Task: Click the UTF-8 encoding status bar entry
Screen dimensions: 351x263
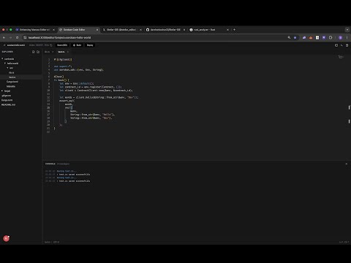Action: click(x=56, y=242)
